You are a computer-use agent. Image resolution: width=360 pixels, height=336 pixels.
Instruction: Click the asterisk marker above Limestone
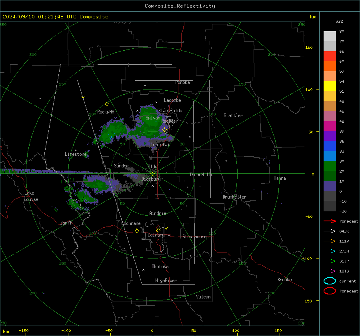(x=76, y=151)
